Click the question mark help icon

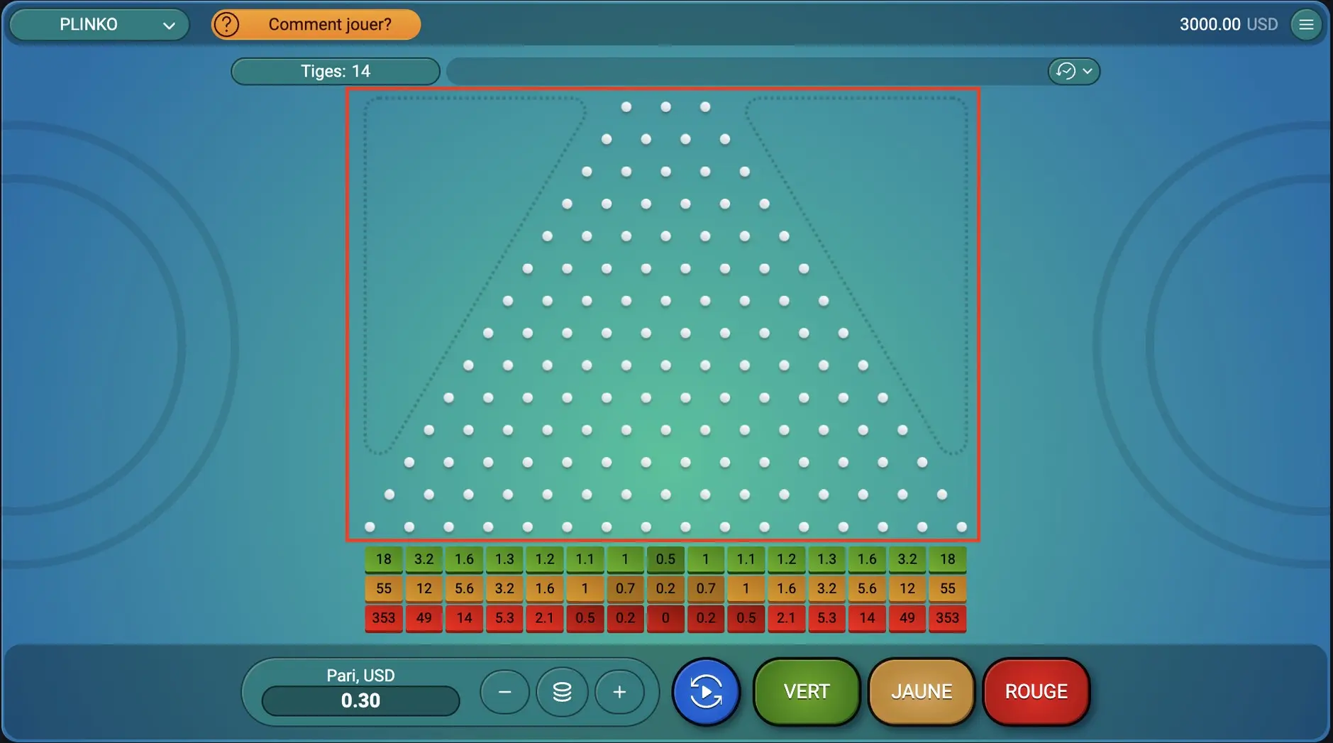[x=226, y=24]
